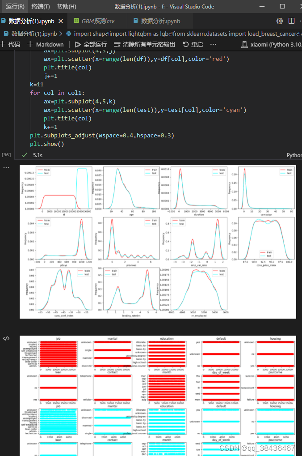Run all cells with 全部运行

tap(91, 44)
